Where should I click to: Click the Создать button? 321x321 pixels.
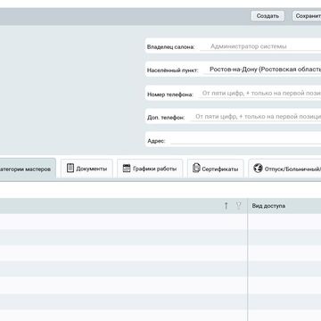[x=267, y=16]
